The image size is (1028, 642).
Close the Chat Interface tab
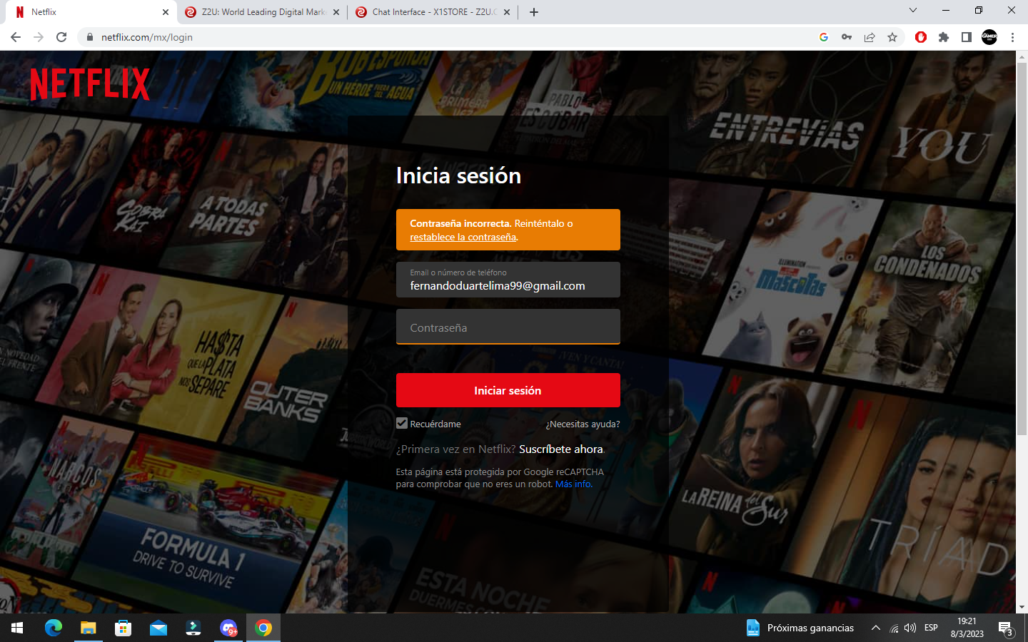point(507,12)
